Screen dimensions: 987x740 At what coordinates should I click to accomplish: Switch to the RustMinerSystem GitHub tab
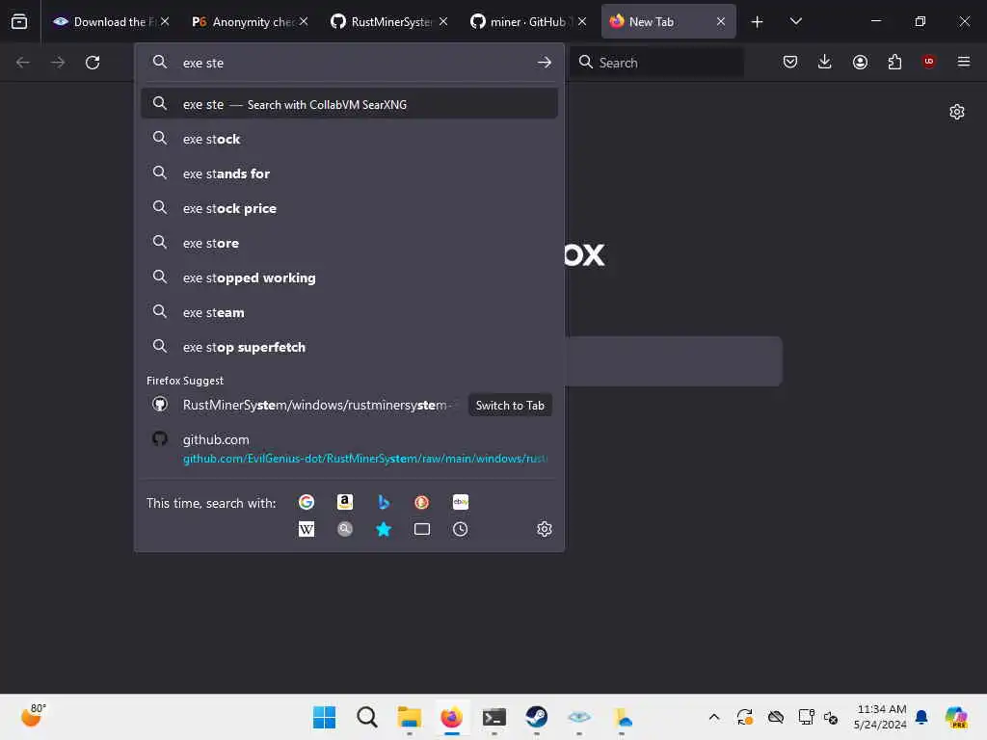point(389,21)
